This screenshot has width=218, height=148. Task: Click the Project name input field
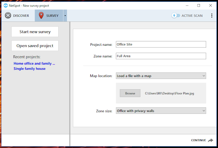coord(161,44)
